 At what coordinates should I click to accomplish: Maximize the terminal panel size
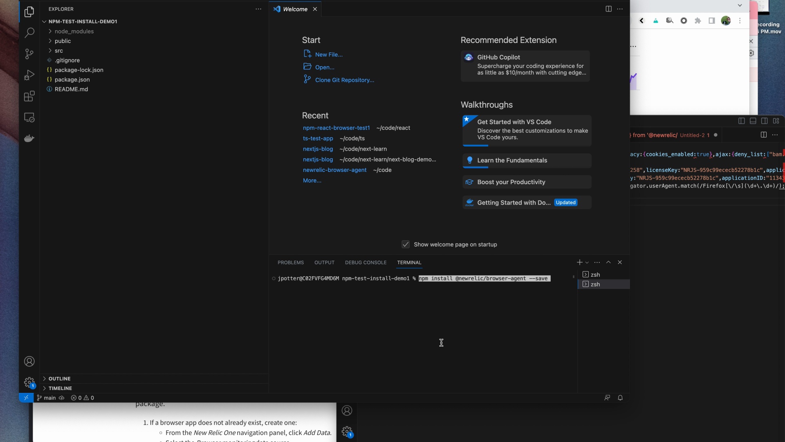pos(608,262)
